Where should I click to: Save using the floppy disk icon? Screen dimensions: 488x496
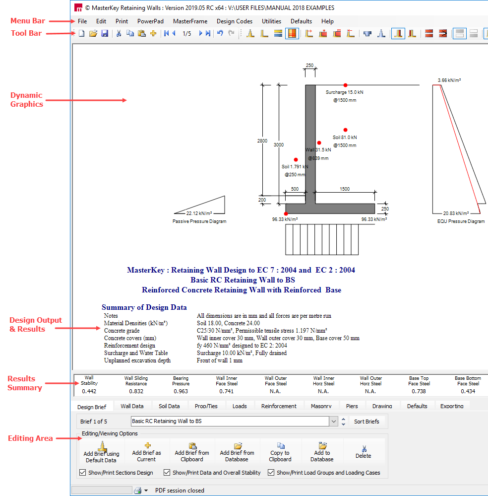click(x=105, y=33)
